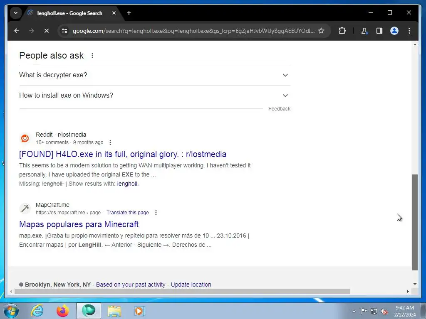
Task: Open the People also ask options menu
Action: pyautogui.click(x=92, y=56)
